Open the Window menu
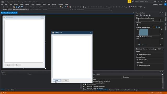167x94 pixels. (x=61, y=4)
